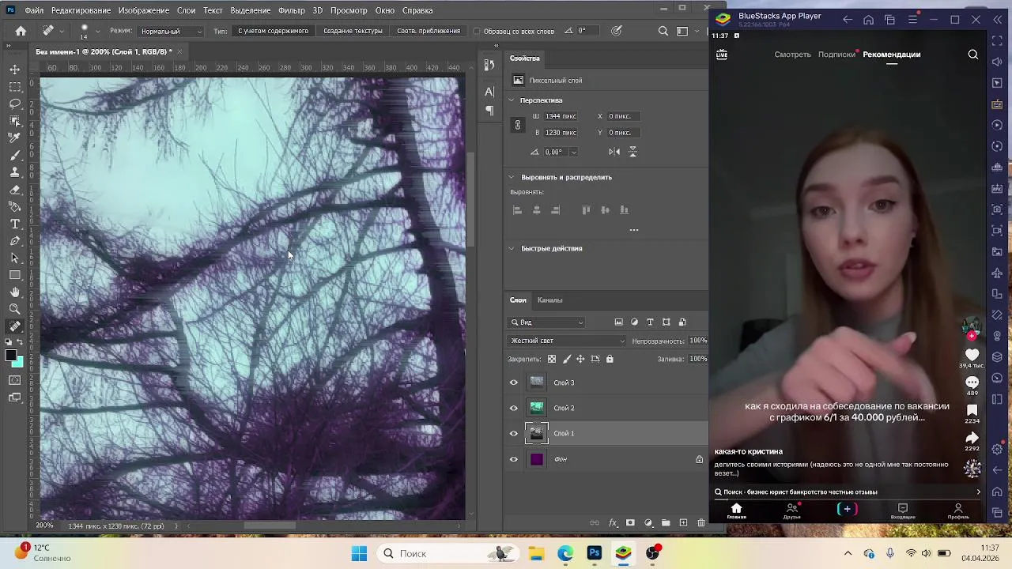Open the fx layer styles button

(613, 522)
